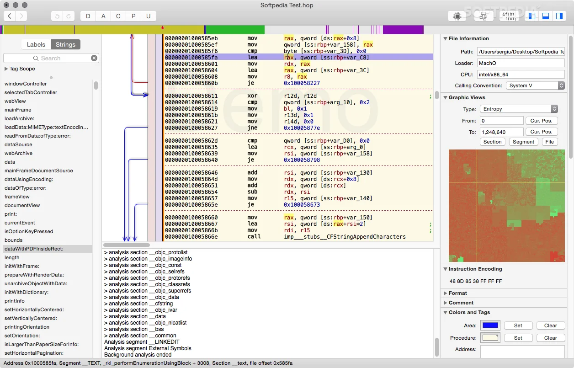
Task: Click the Cur. Pos. button beside From
Action: click(x=542, y=120)
